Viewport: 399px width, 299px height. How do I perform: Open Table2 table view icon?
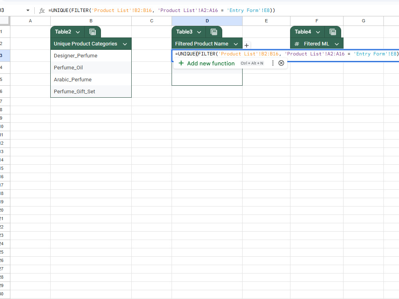[93, 32]
